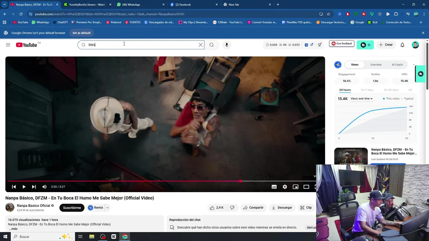Start voice search with microphone
The image size is (429, 241).
point(227,45)
